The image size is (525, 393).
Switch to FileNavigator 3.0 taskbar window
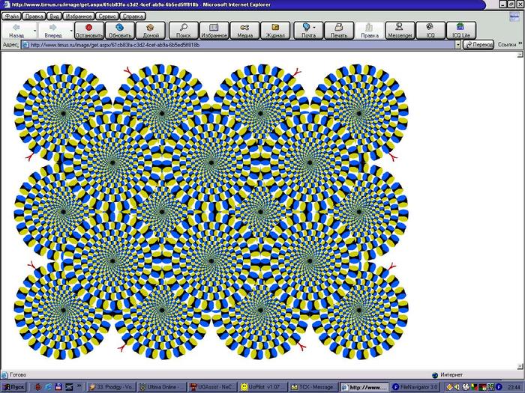click(x=415, y=387)
